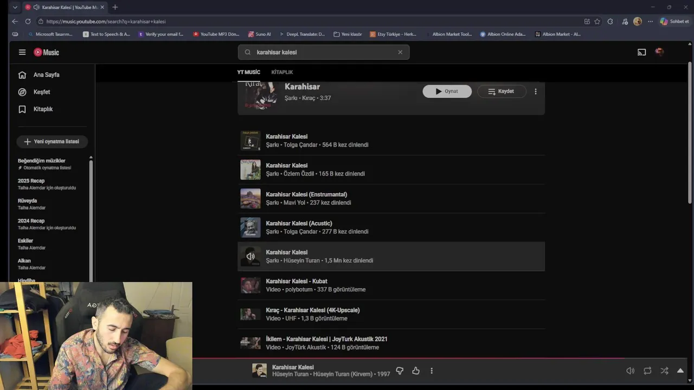Open more options for top result Karahisar

point(536,92)
